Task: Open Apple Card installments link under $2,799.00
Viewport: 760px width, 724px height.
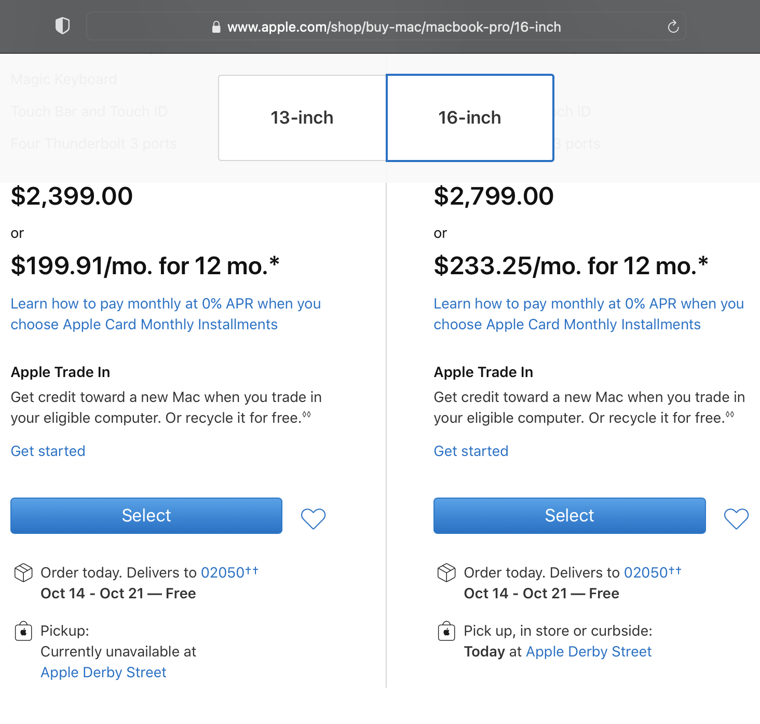Action: [589, 314]
